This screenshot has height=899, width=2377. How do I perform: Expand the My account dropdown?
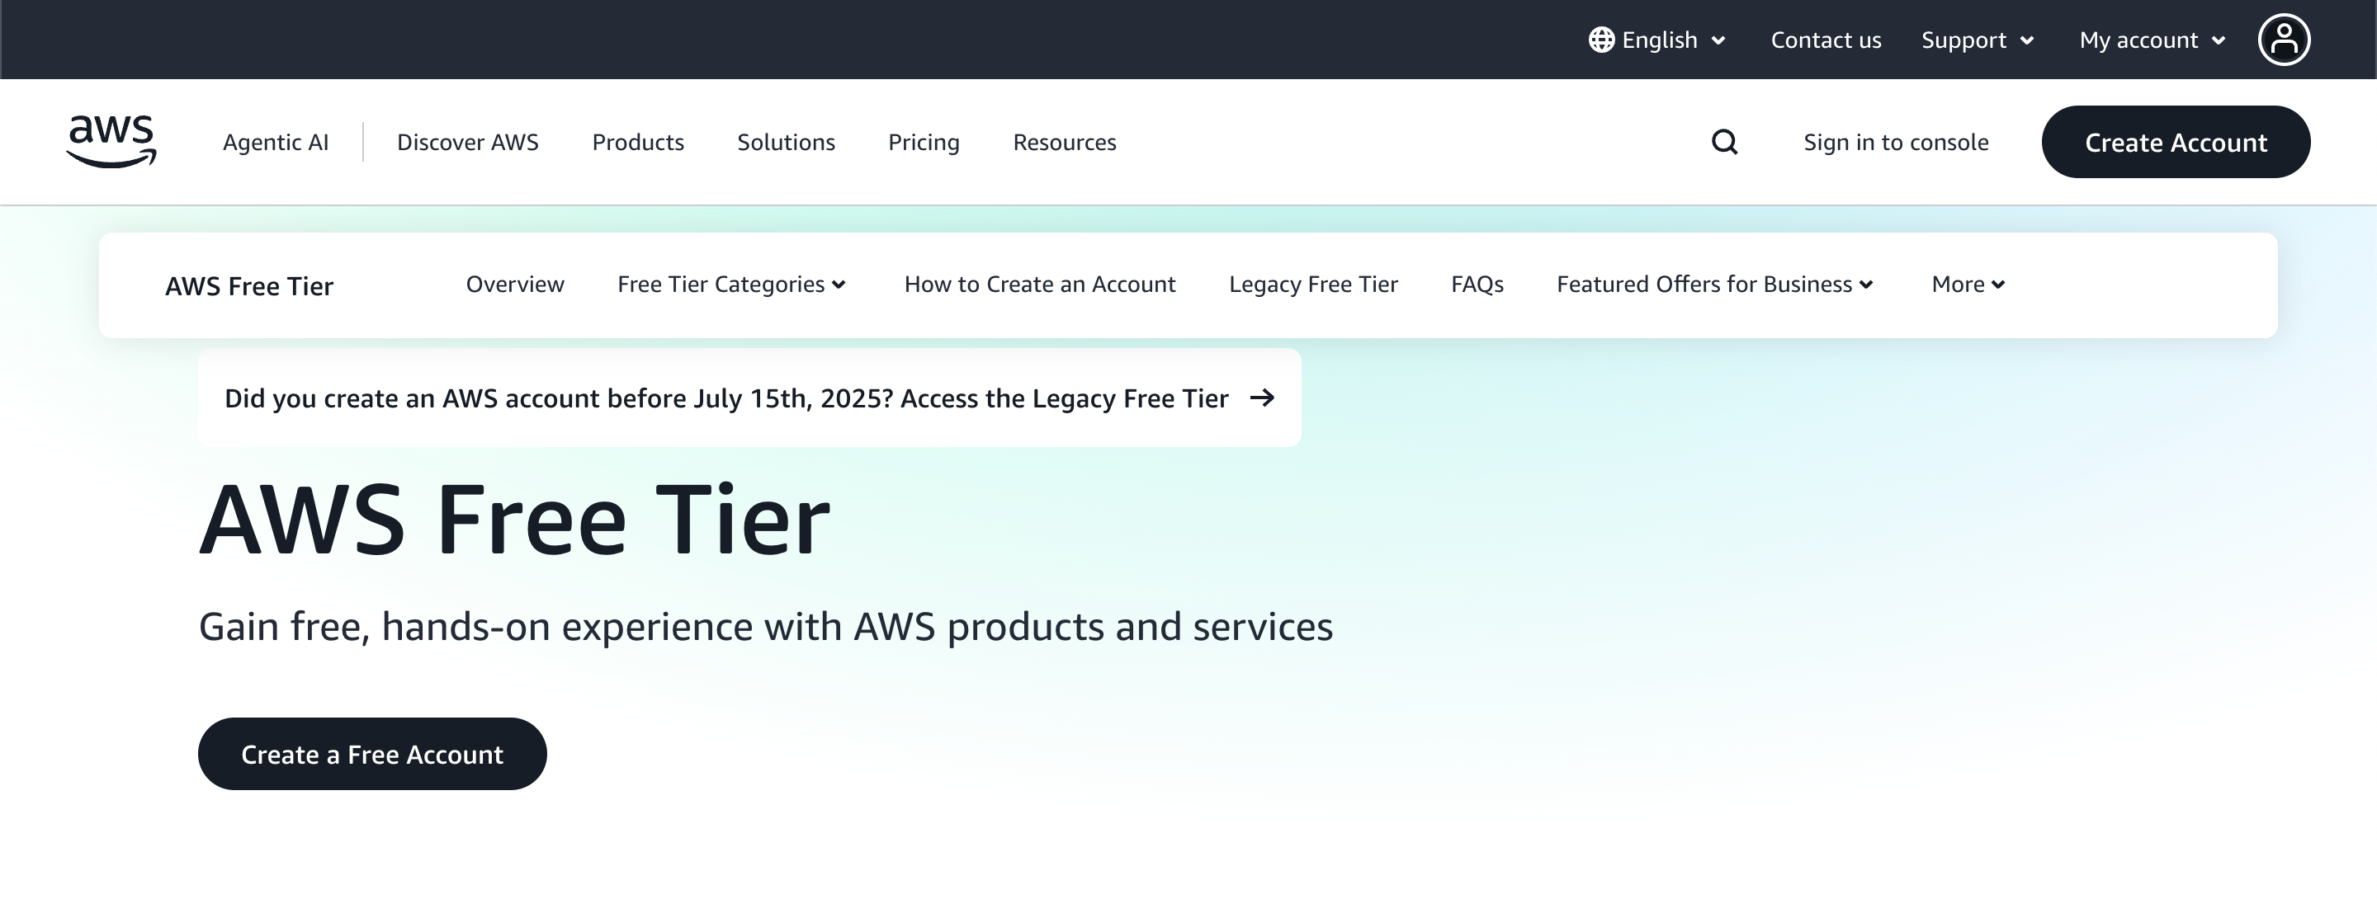(2151, 40)
